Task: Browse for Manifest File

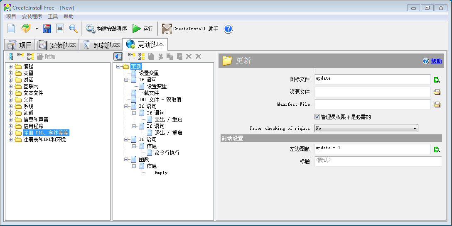Action: click(x=437, y=104)
